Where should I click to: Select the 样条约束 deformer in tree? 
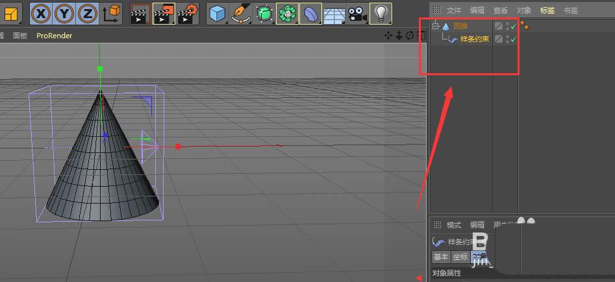[475, 39]
